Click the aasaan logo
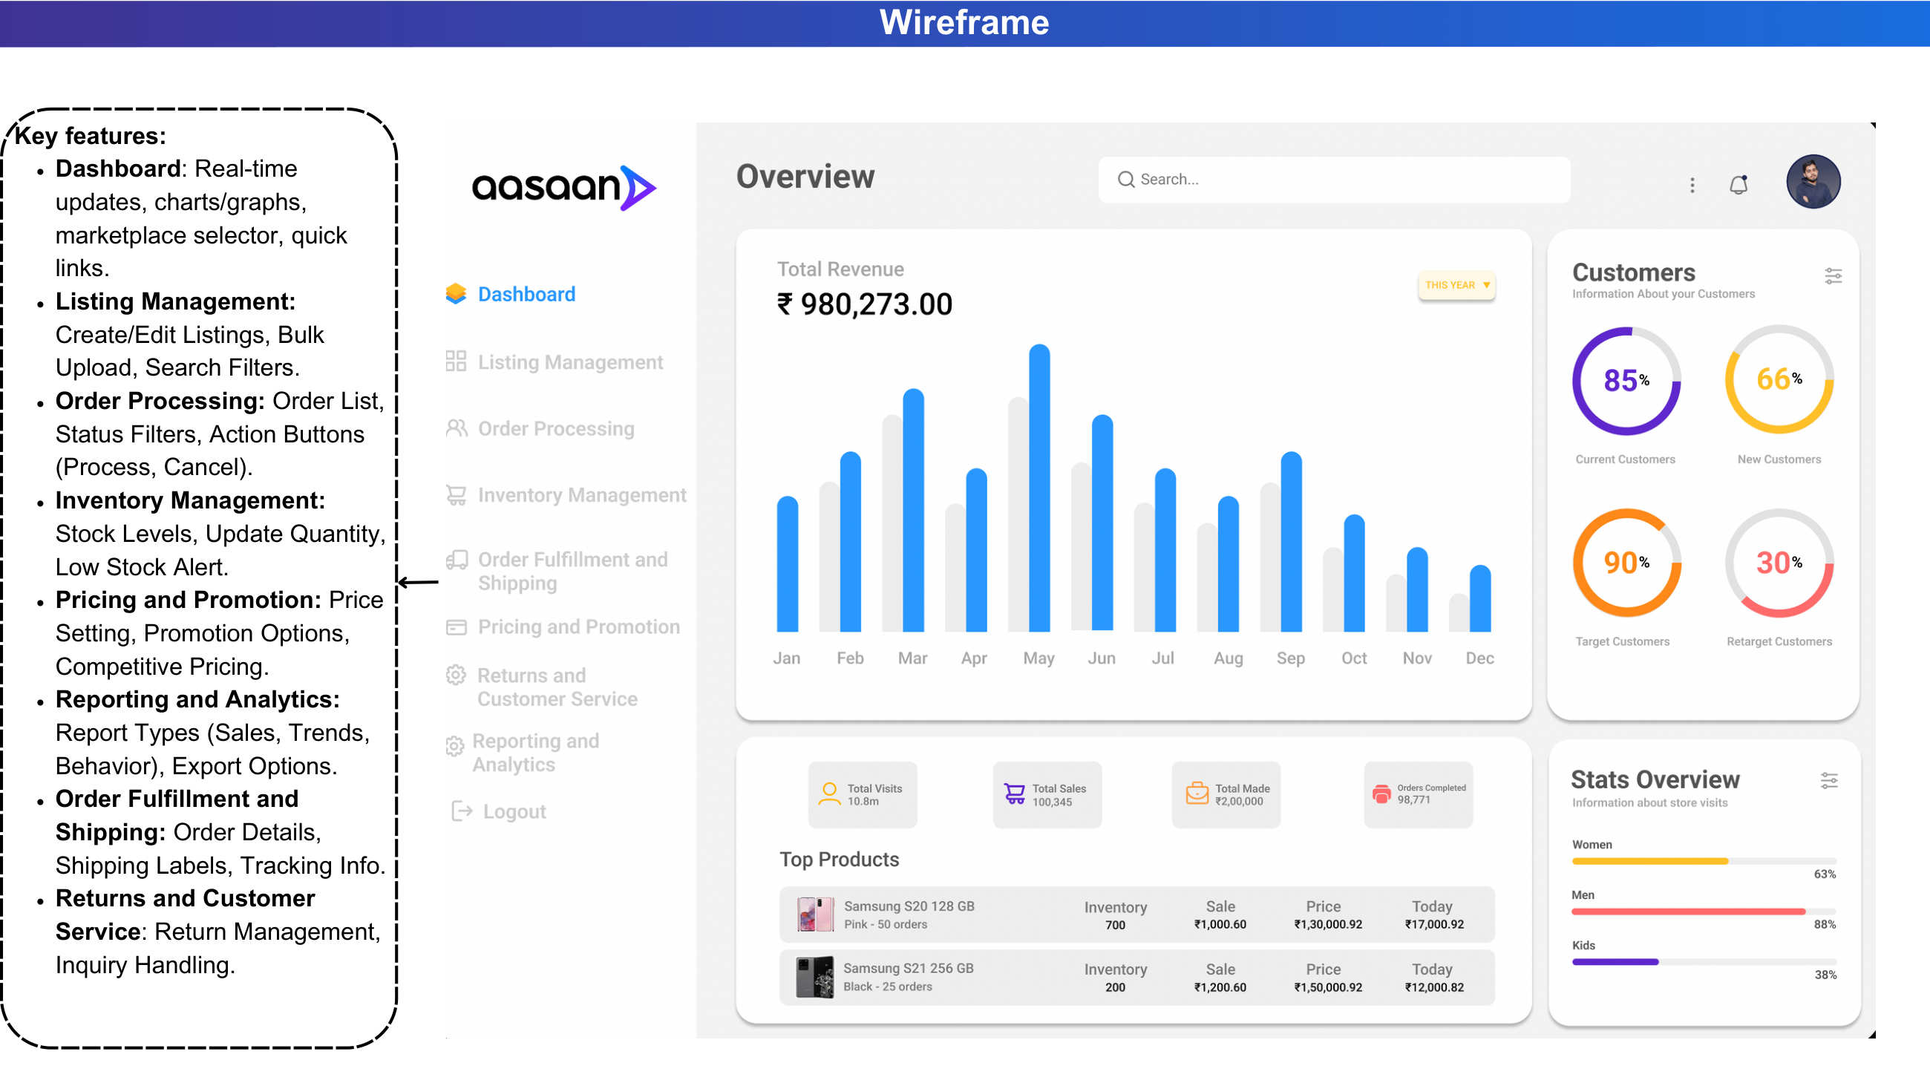Viewport: 1930px width, 1086px height. click(x=563, y=186)
